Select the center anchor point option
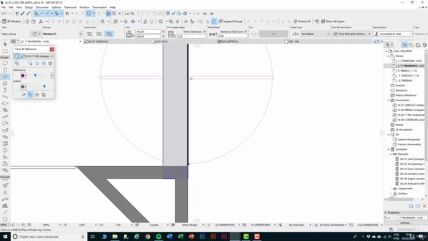The image size is (428, 241). (x=100, y=34)
